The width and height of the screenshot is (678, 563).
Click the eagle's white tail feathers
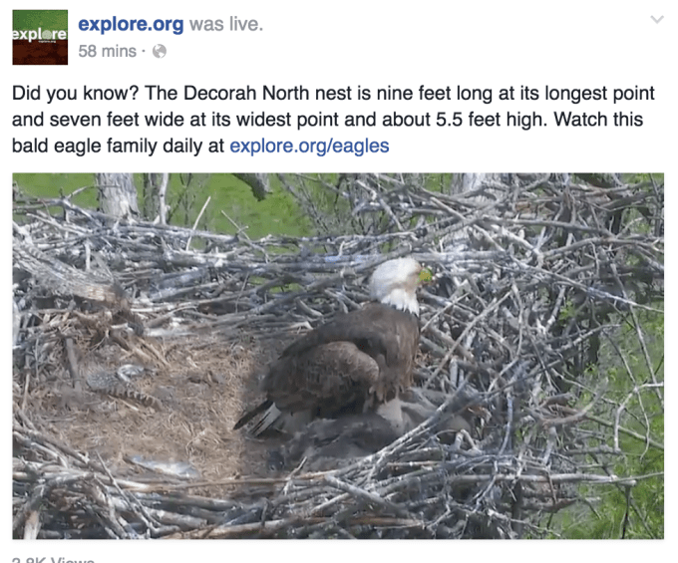click(259, 418)
